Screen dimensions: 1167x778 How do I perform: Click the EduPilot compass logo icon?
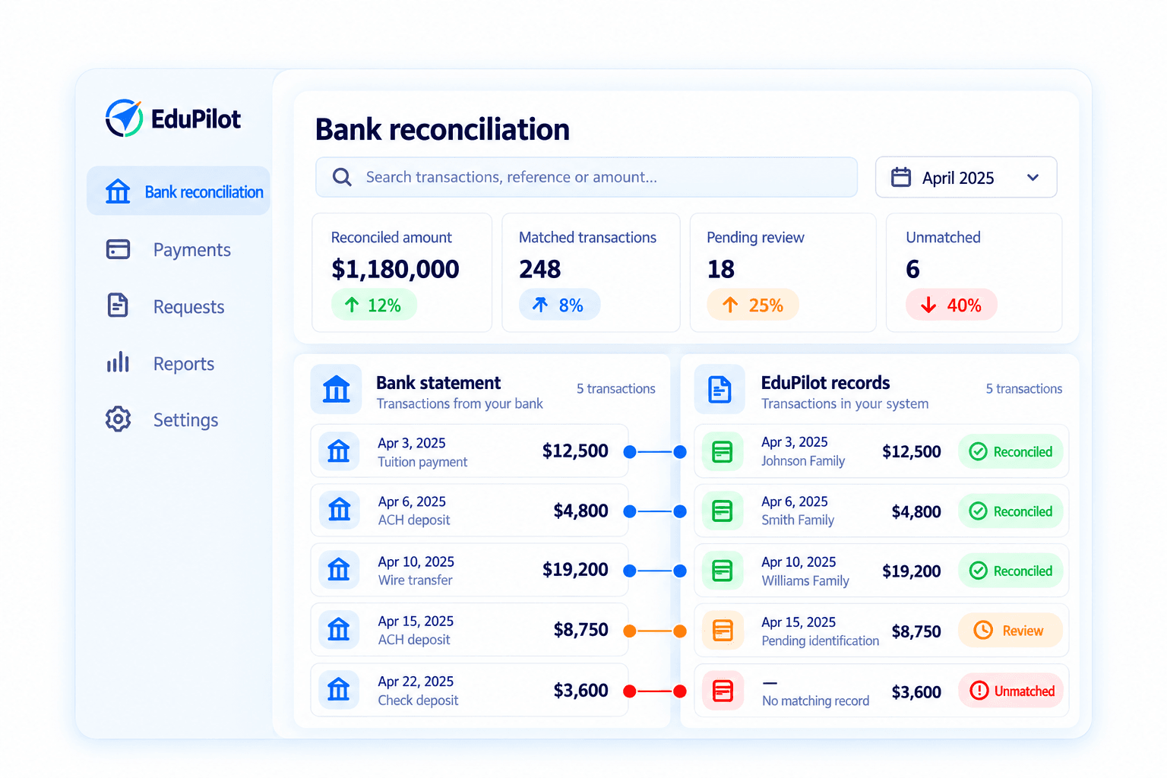pyautogui.click(x=124, y=118)
